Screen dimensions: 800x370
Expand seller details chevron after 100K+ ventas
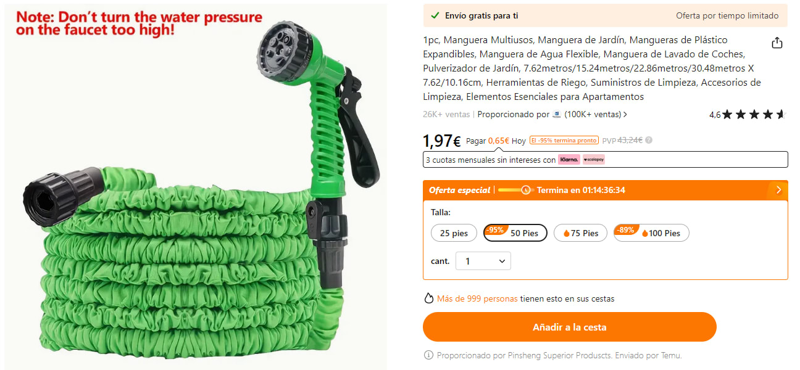tap(625, 114)
